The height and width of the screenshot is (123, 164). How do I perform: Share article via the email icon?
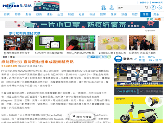click(101, 57)
